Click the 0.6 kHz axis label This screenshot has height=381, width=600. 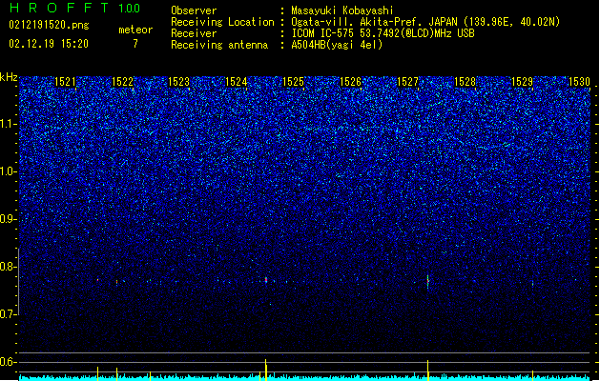(x=9, y=362)
